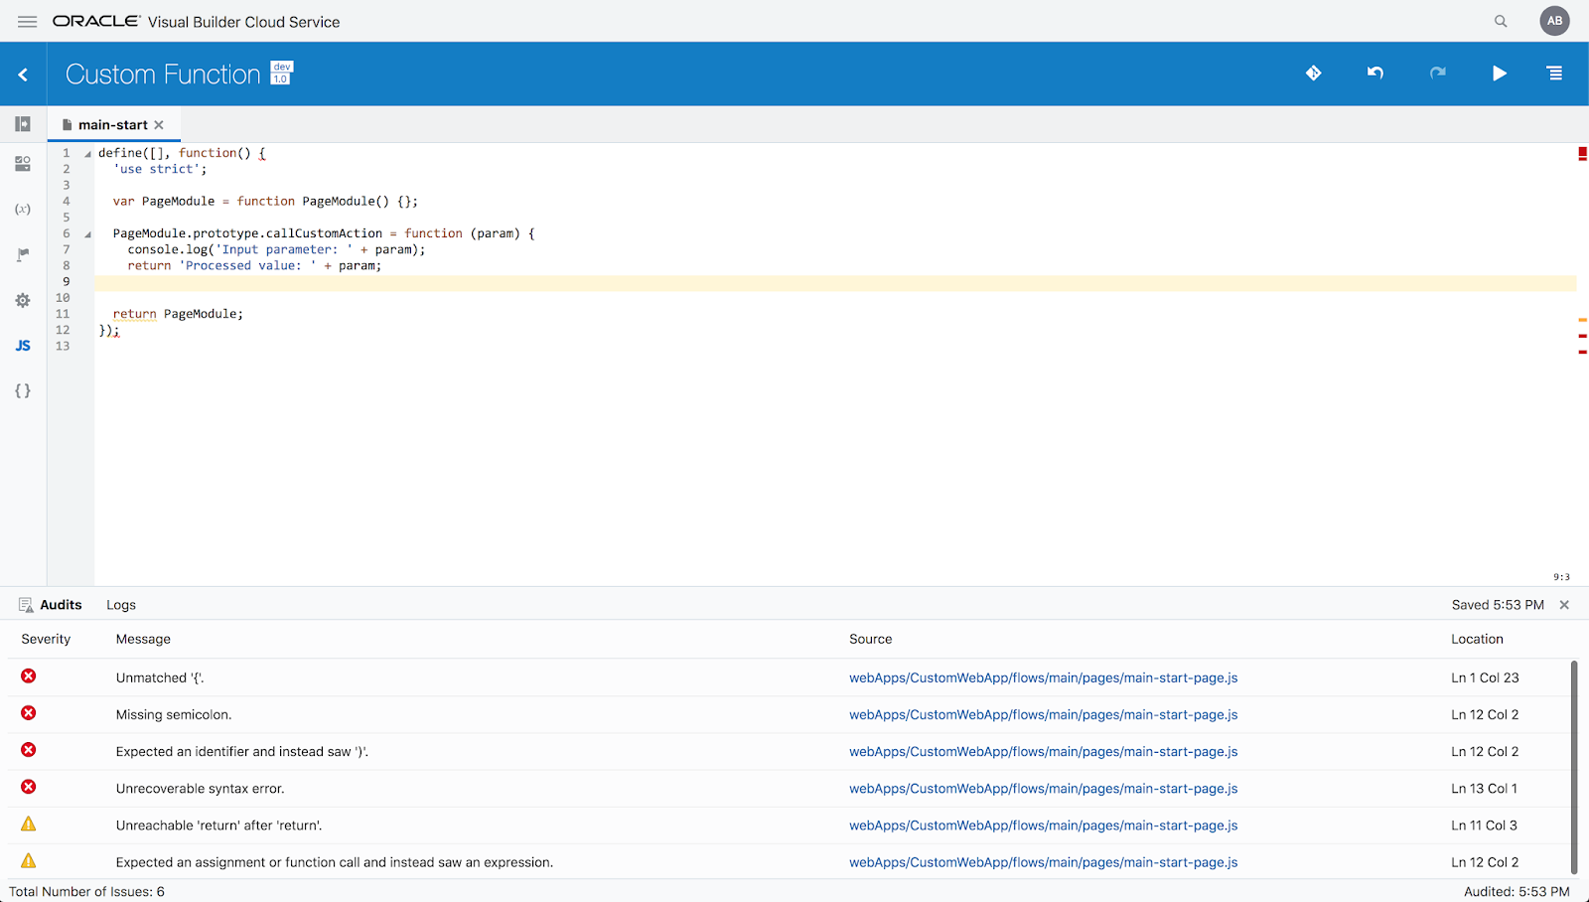Switch to the Logs tab
Screen dimensions: 1589x902
click(120, 604)
